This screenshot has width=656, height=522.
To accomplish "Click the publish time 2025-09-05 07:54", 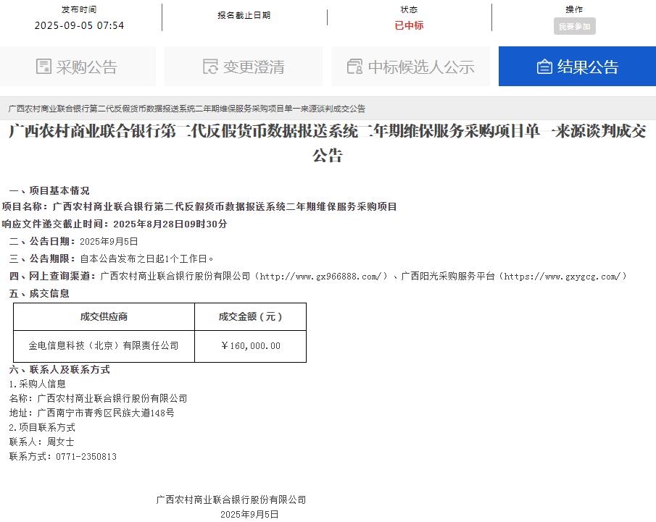I will click(79, 25).
